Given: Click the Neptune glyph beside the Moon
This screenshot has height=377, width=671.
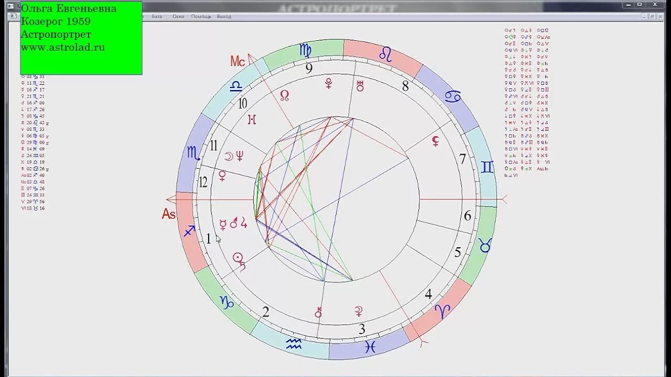Looking at the screenshot, I should click(x=240, y=156).
